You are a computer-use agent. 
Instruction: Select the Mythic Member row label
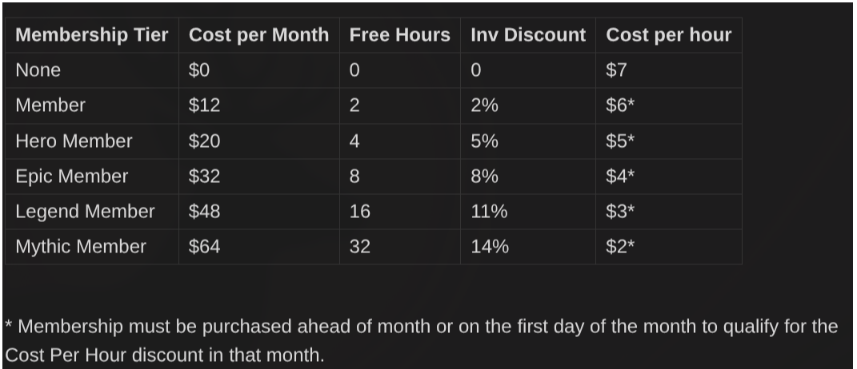click(x=92, y=247)
